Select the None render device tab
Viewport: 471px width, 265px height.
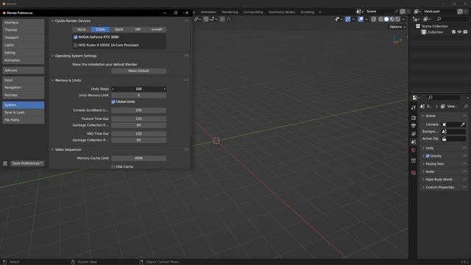[82, 29]
